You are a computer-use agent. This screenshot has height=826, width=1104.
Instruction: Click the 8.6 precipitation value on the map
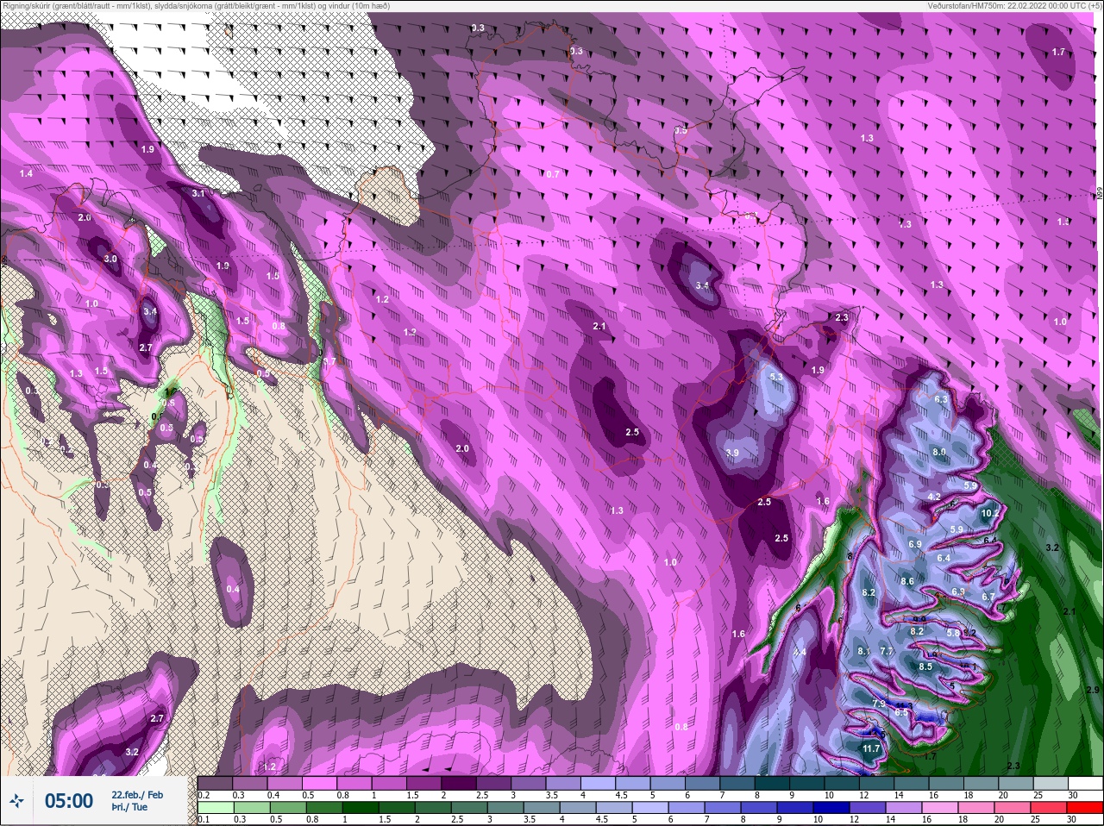[907, 581]
